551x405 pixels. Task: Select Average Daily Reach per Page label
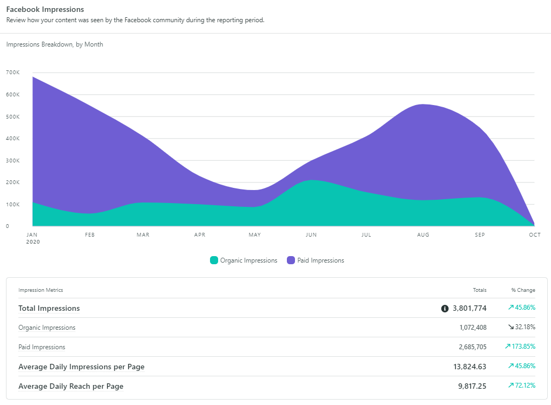point(71,387)
